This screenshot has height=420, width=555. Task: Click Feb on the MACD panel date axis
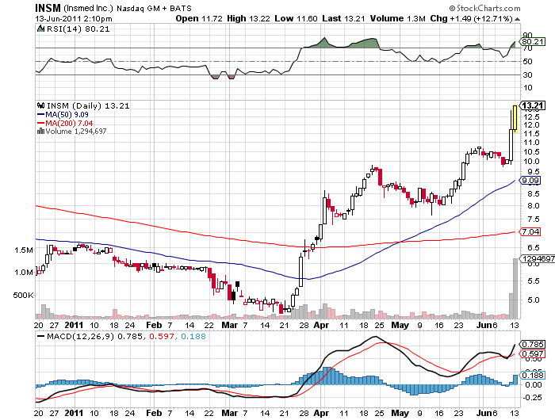(154, 413)
